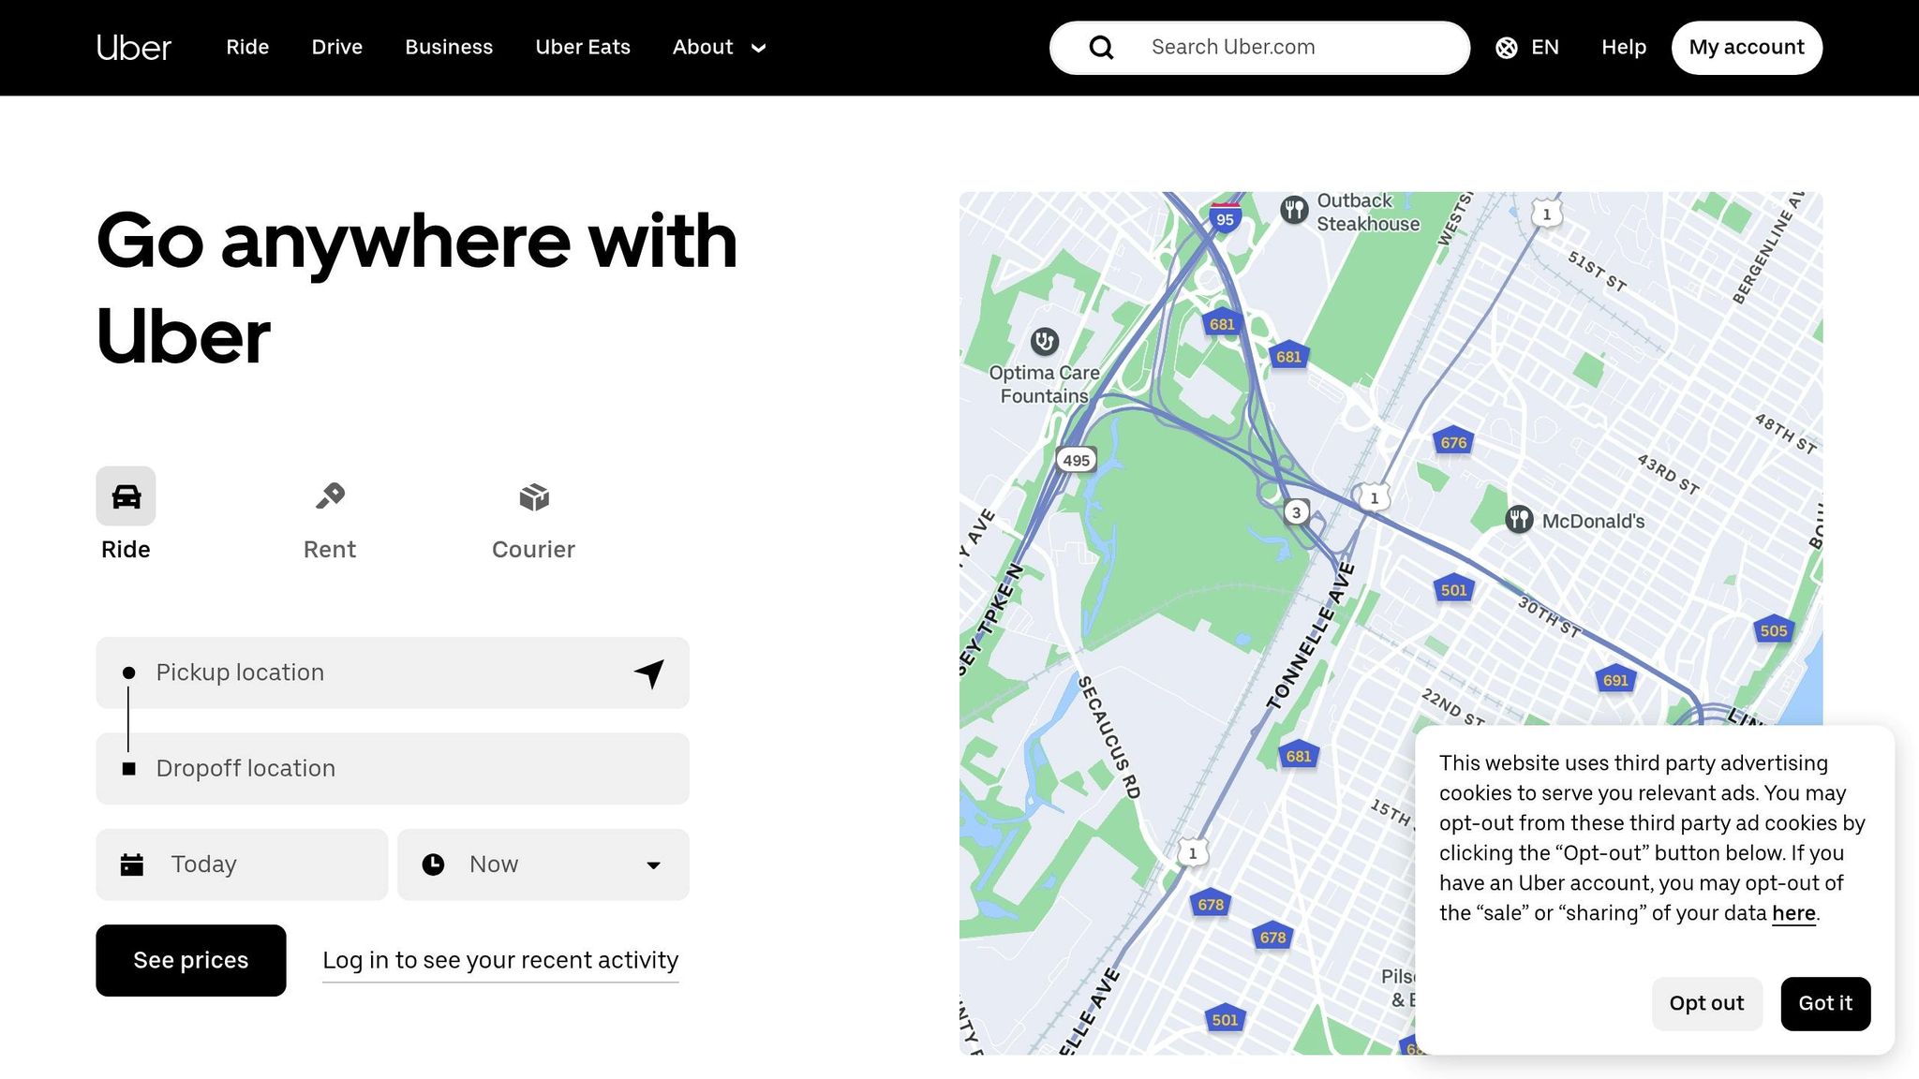Click the route 3 marker on map
1919x1079 pixels.
1297,512
